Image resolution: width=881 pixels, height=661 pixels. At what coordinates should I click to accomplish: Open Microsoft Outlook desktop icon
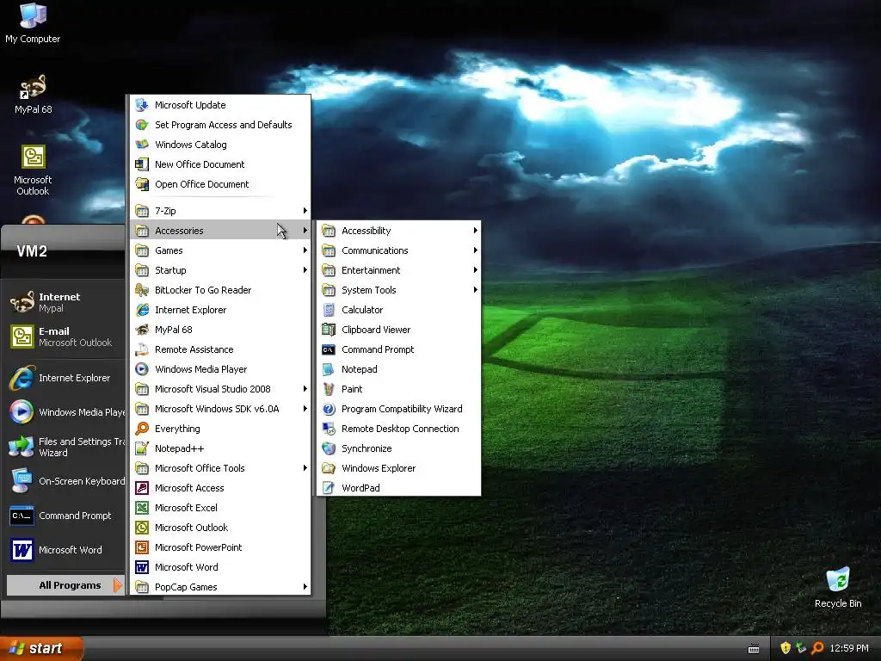pos(33,170)
